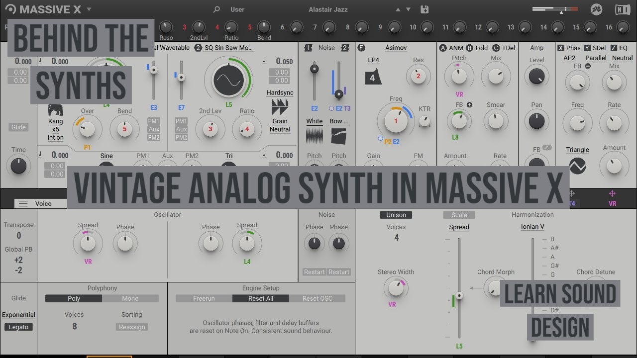Image resolution: width=637 pixels, height=358 pixels.
Task: Open the Asimov filter type dropdown
Action: click(396, 48)
